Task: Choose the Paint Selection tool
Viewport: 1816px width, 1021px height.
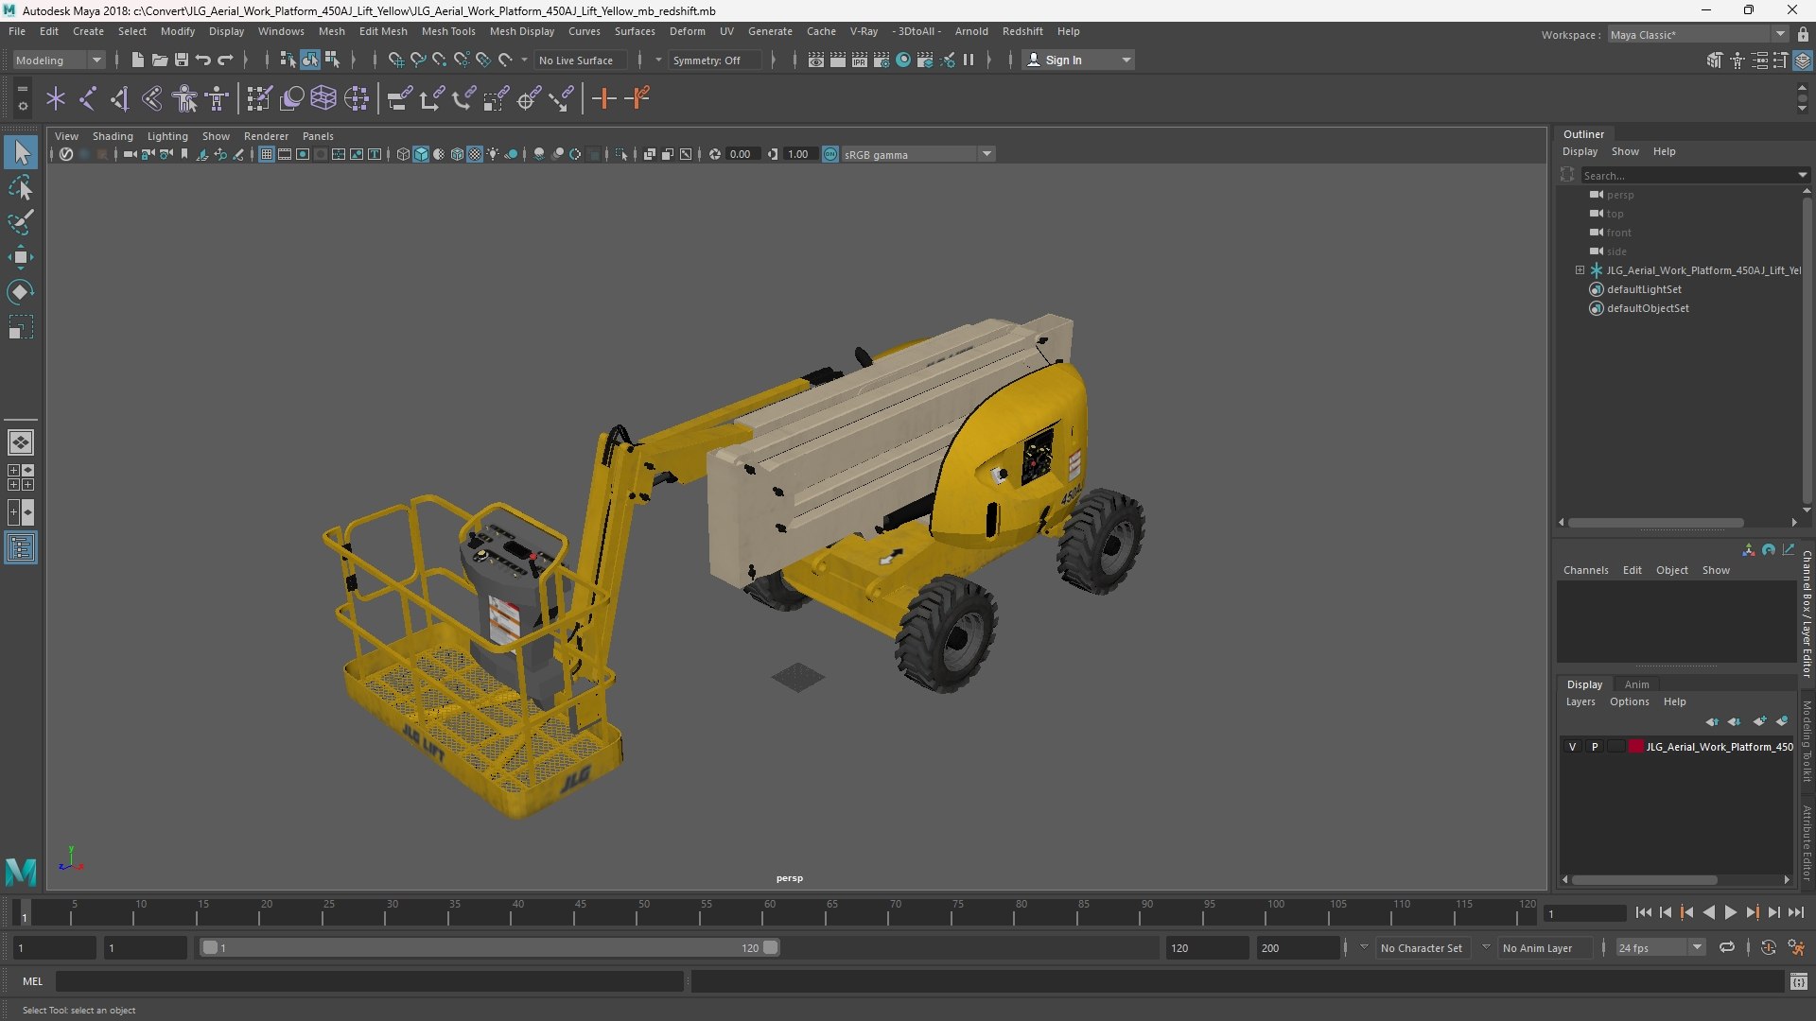Action: coord(21,222)
